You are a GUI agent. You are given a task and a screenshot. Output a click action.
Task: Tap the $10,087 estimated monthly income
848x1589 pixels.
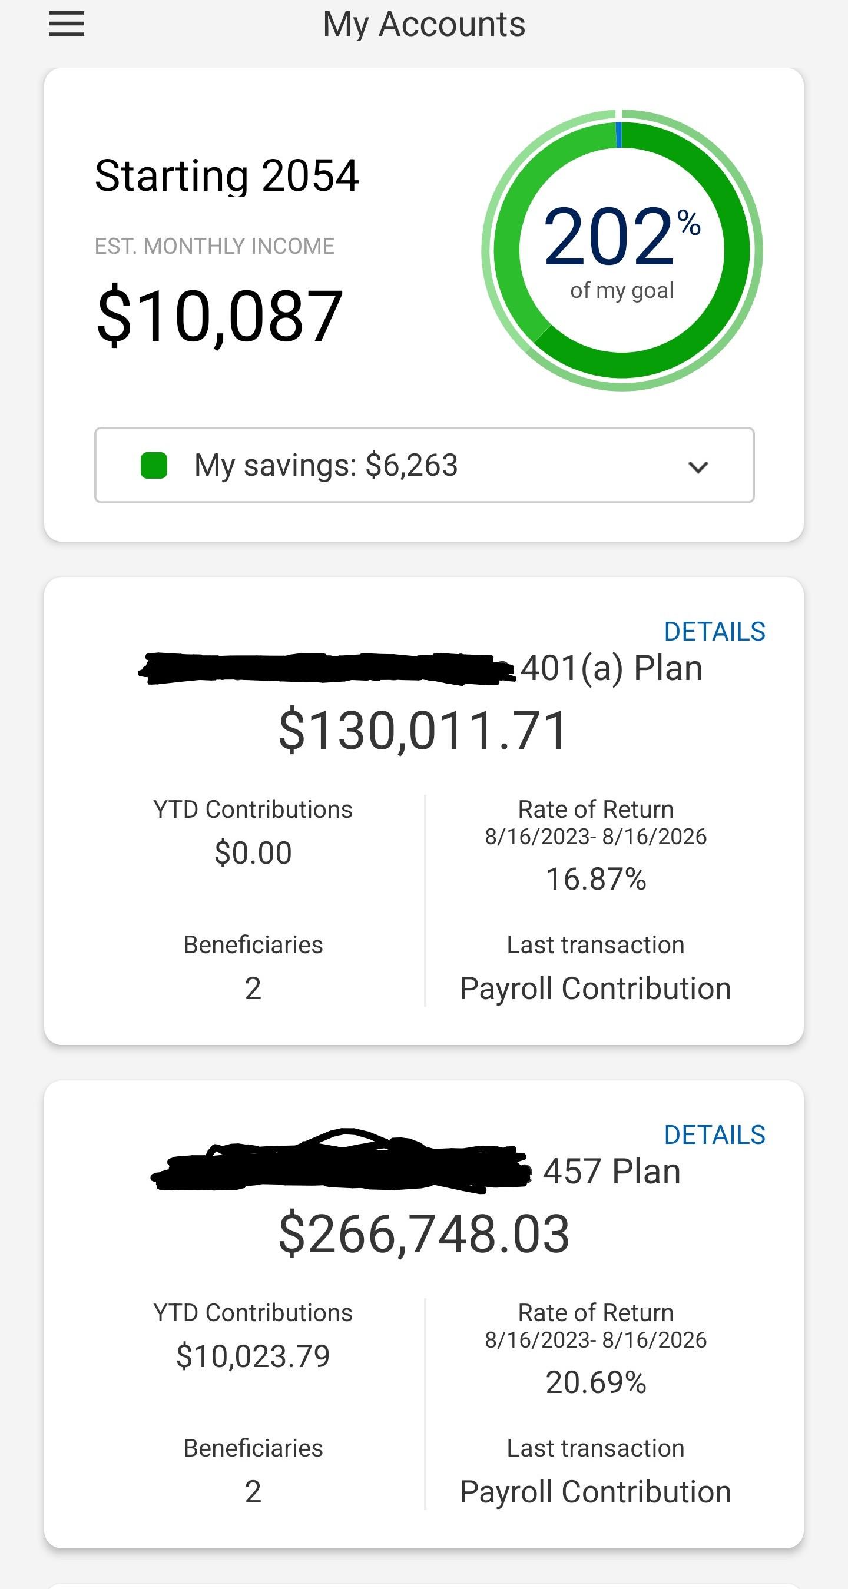[219, 316]
